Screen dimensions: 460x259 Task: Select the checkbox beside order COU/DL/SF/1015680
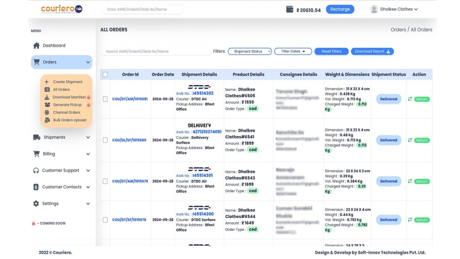(x=105, y=140)
